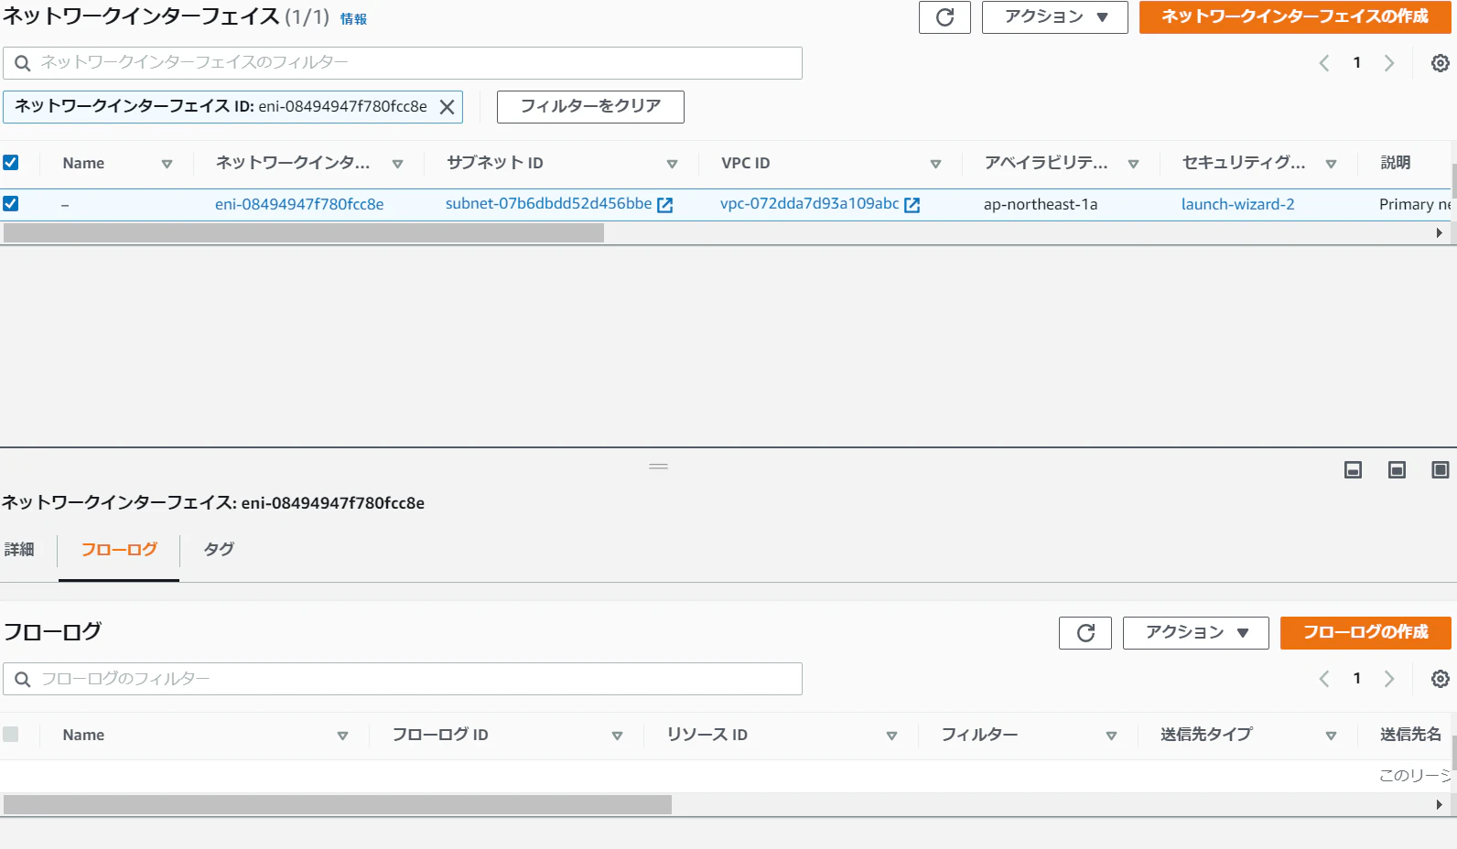The height and width of the screenshot is (849, 1457).
Task: Refresh the flow logs list
Action: pos(1085,633)
